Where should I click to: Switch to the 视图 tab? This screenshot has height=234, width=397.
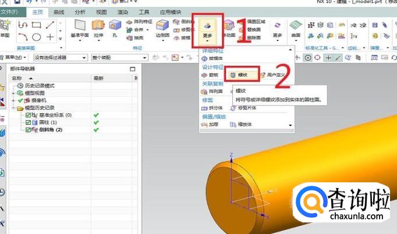(x=101, y=12)
